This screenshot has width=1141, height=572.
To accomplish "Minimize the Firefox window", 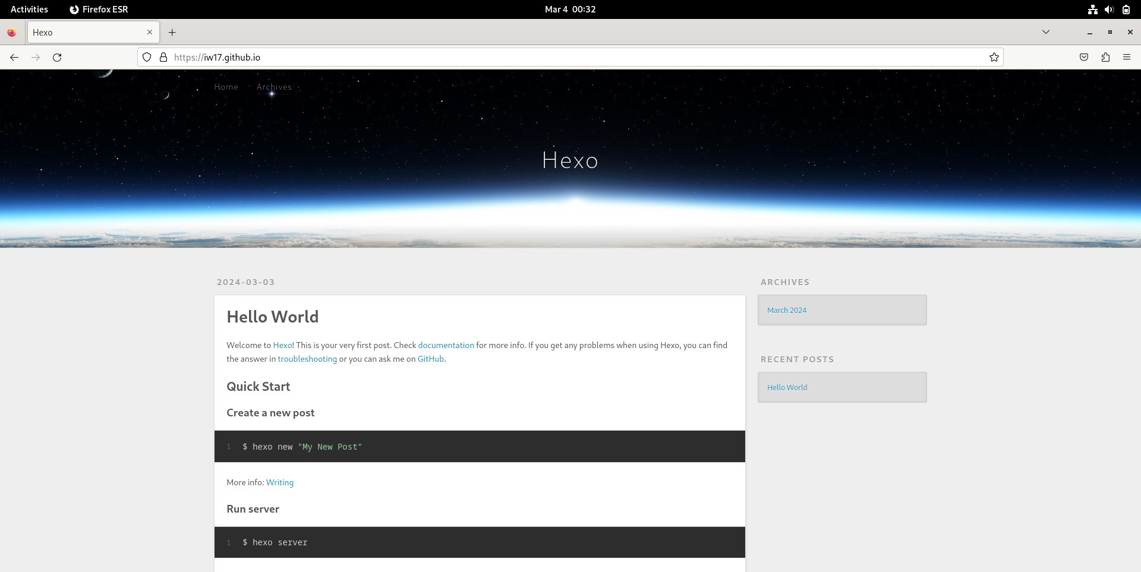I will pos(1090,32).
